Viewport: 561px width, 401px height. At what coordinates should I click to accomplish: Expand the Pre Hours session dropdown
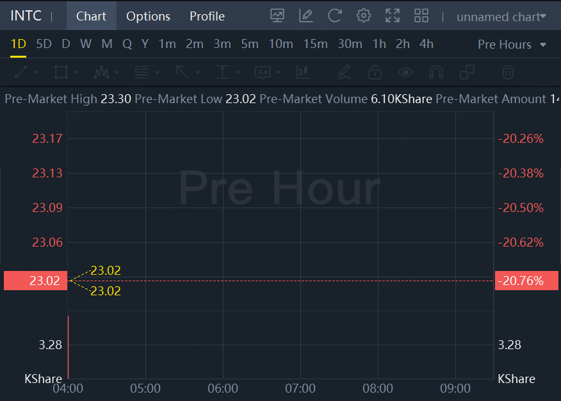pos(512,44)
